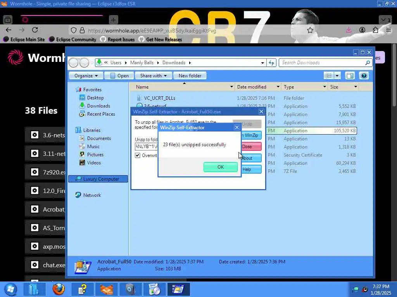Open the browser downloads icon

(349, 30)
